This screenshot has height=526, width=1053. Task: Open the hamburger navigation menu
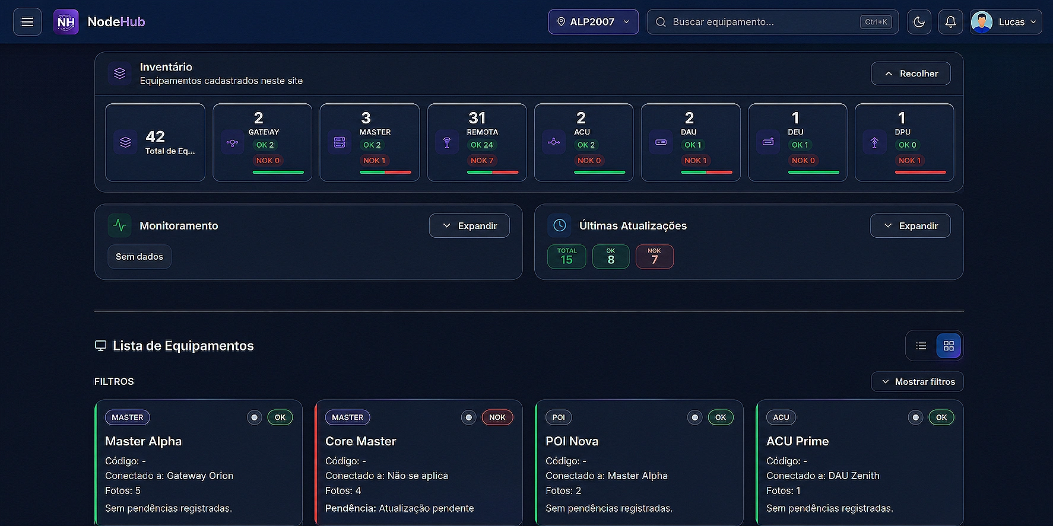[x=27, y=22]
